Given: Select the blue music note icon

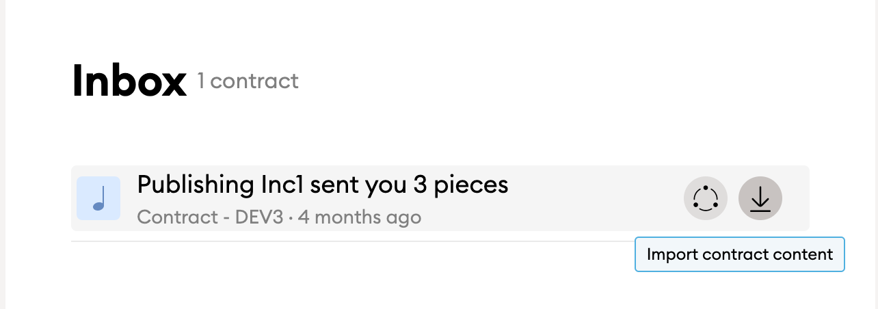Looking at the screenshot, I should coord(98,199).
